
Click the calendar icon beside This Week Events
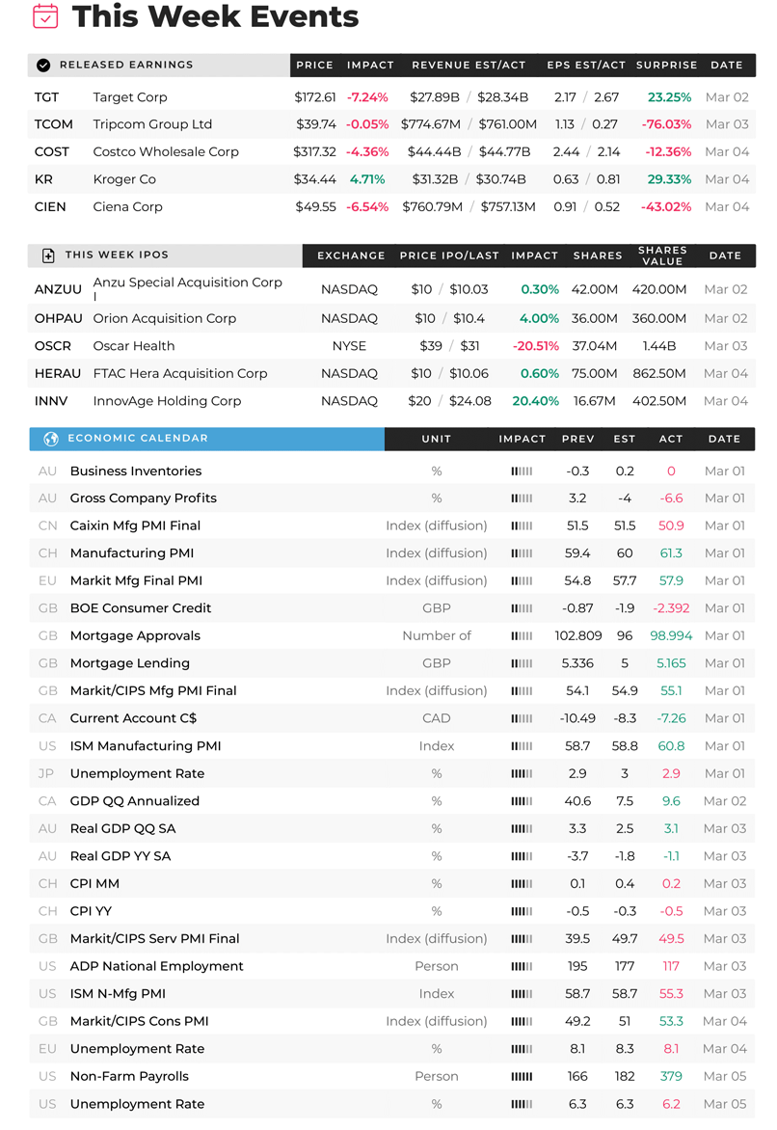(x=45, y=15)
